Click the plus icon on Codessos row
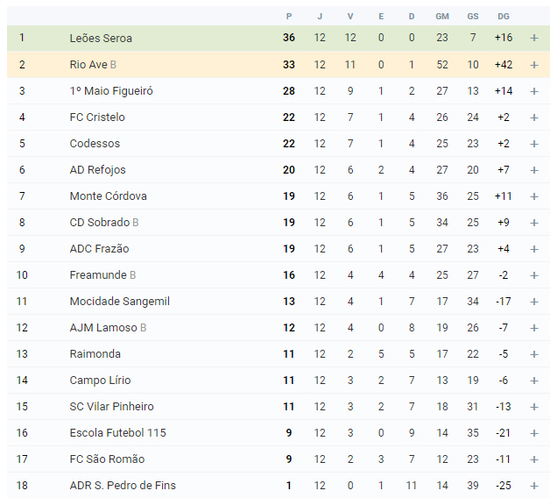557x498 pixels. 534,144
